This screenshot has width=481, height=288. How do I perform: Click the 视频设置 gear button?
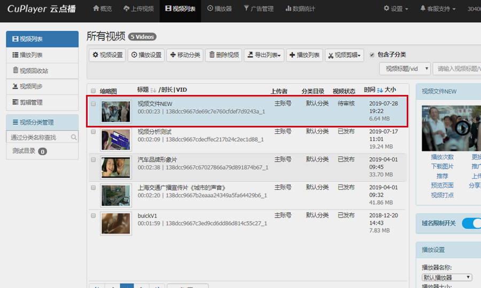[x=107, y=55]
